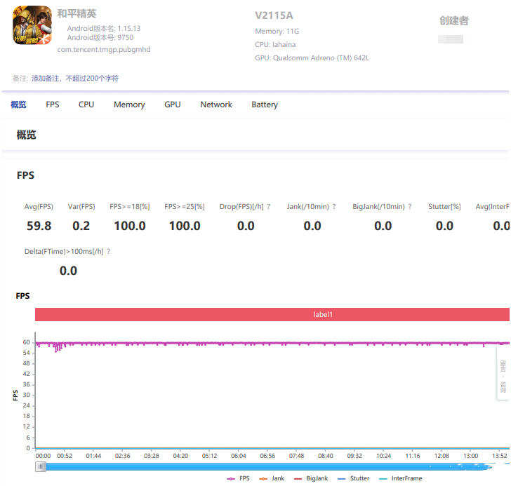Screen dimensions: 518x486
Task: Open the Memory tab
Action: (x=129, y=104)
